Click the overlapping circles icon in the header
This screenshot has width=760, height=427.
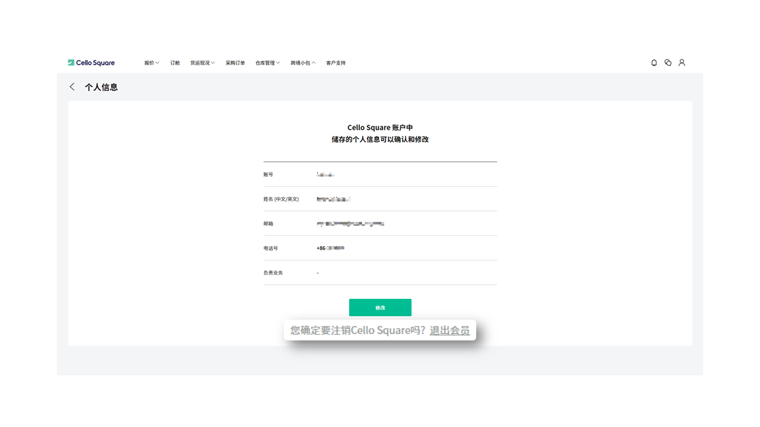[667, 62]
